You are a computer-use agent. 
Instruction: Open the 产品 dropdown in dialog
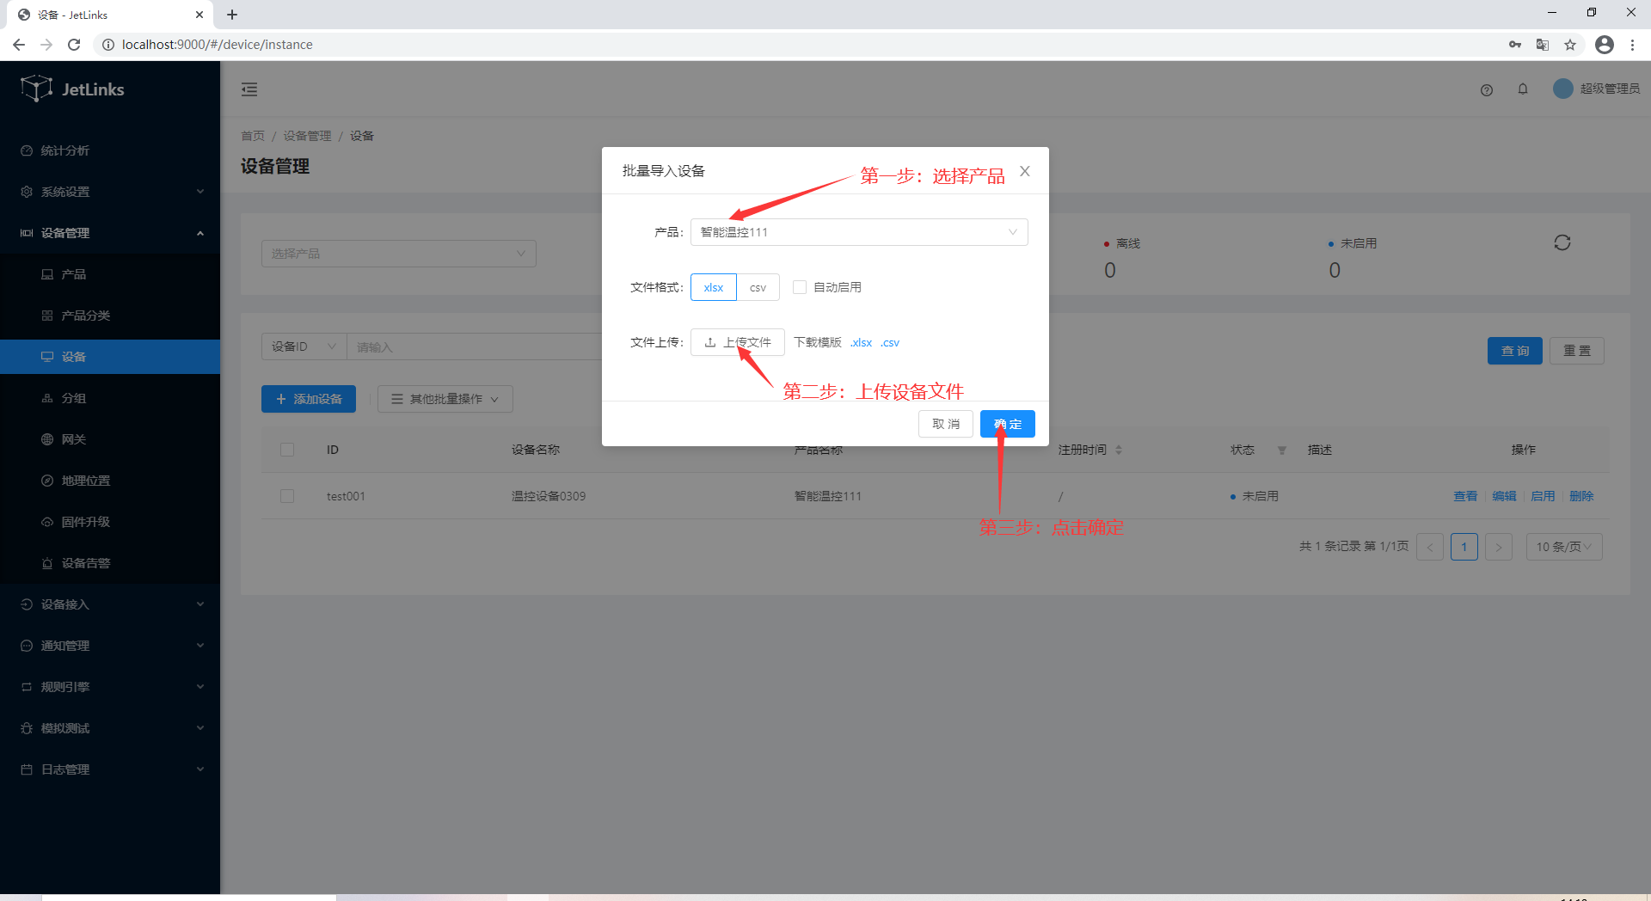click(x=858, y=232)
